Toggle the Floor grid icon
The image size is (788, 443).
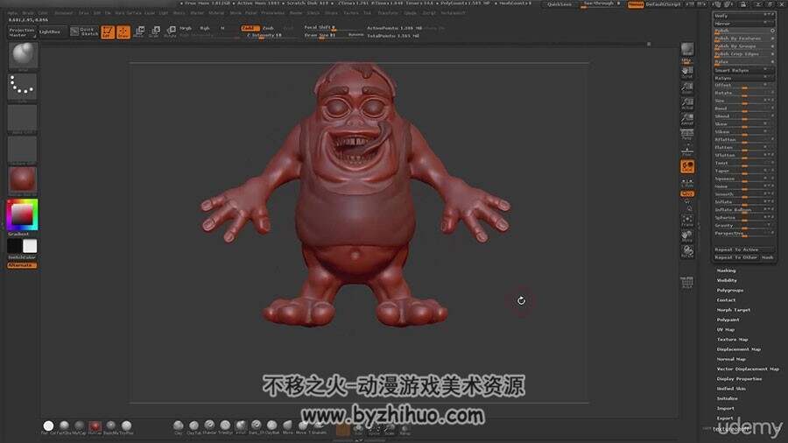pyautogui.click(x=687, y=151)
